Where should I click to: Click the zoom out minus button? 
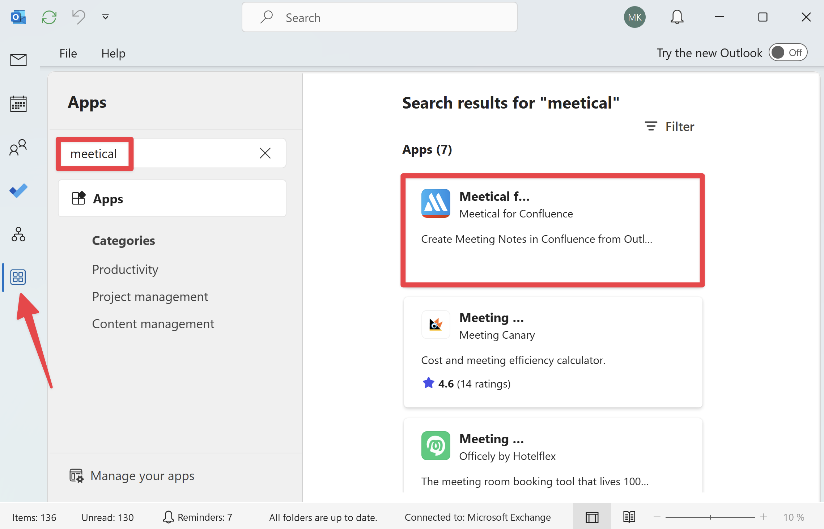(x=657, y=517)
